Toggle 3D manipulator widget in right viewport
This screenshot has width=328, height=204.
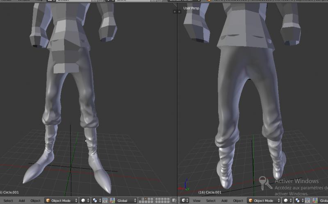315,201
